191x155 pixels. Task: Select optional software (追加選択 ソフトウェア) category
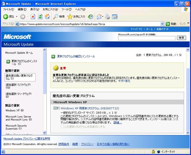pos(18,86)
